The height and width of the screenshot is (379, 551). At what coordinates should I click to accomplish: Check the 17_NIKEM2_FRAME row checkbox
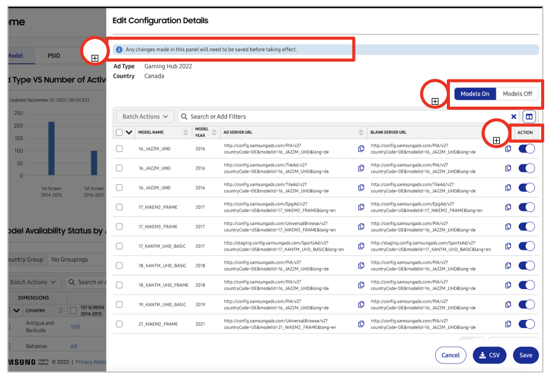[x=119, y=207]
